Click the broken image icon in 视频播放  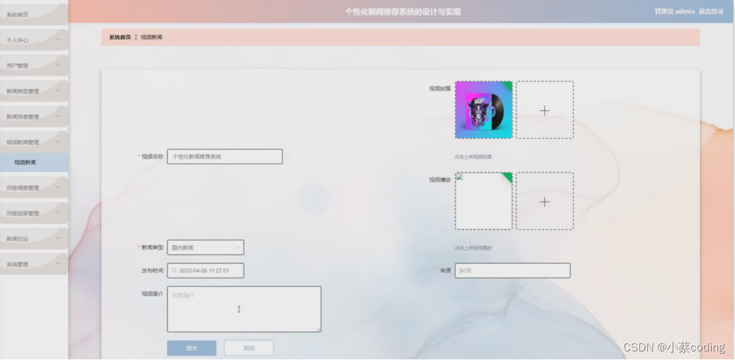pos(459,177)
